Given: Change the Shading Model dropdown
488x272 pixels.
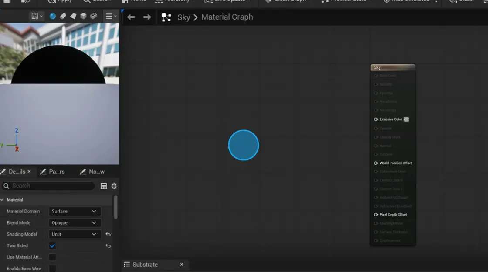Looking at the screenshot, I should tap(75, 234).
